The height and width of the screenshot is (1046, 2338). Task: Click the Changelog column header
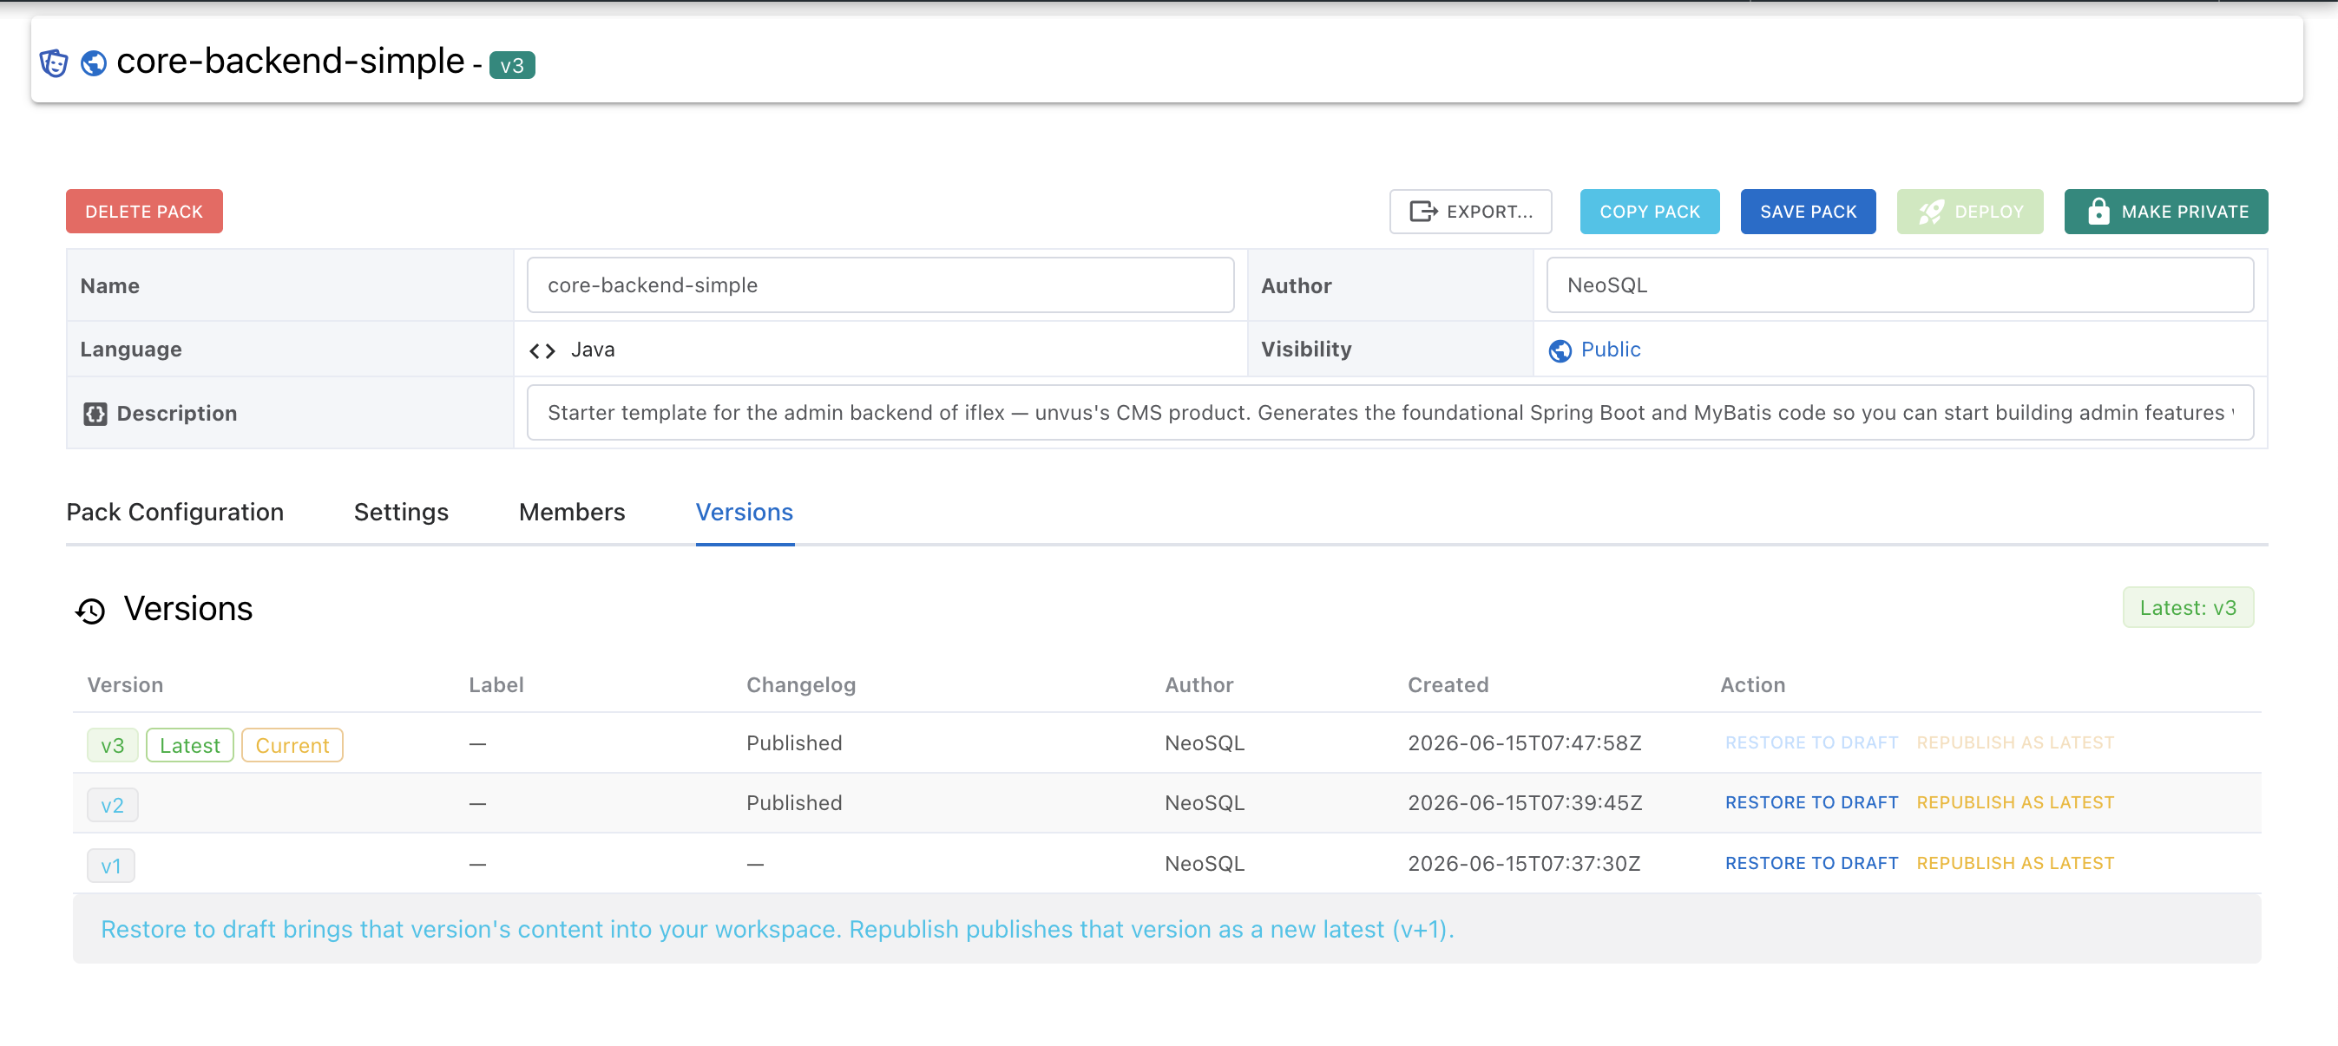click(x=800, y=686)
